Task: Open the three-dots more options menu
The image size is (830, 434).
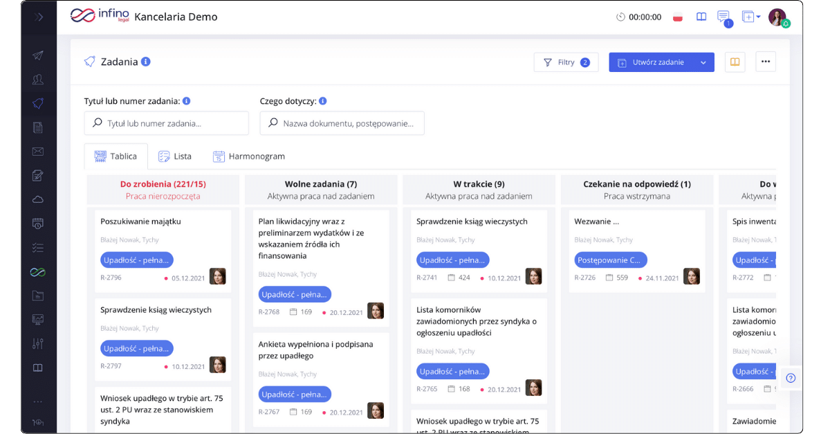Action: pyautogui.click(x=766, y=62)
